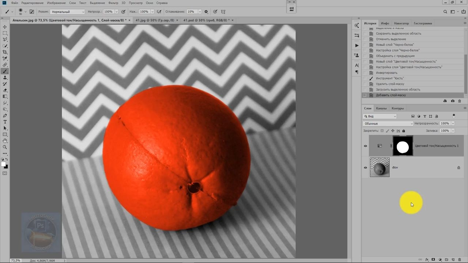Select history state Инвертировать
468x263 pixels.
(x=386, y=73)
